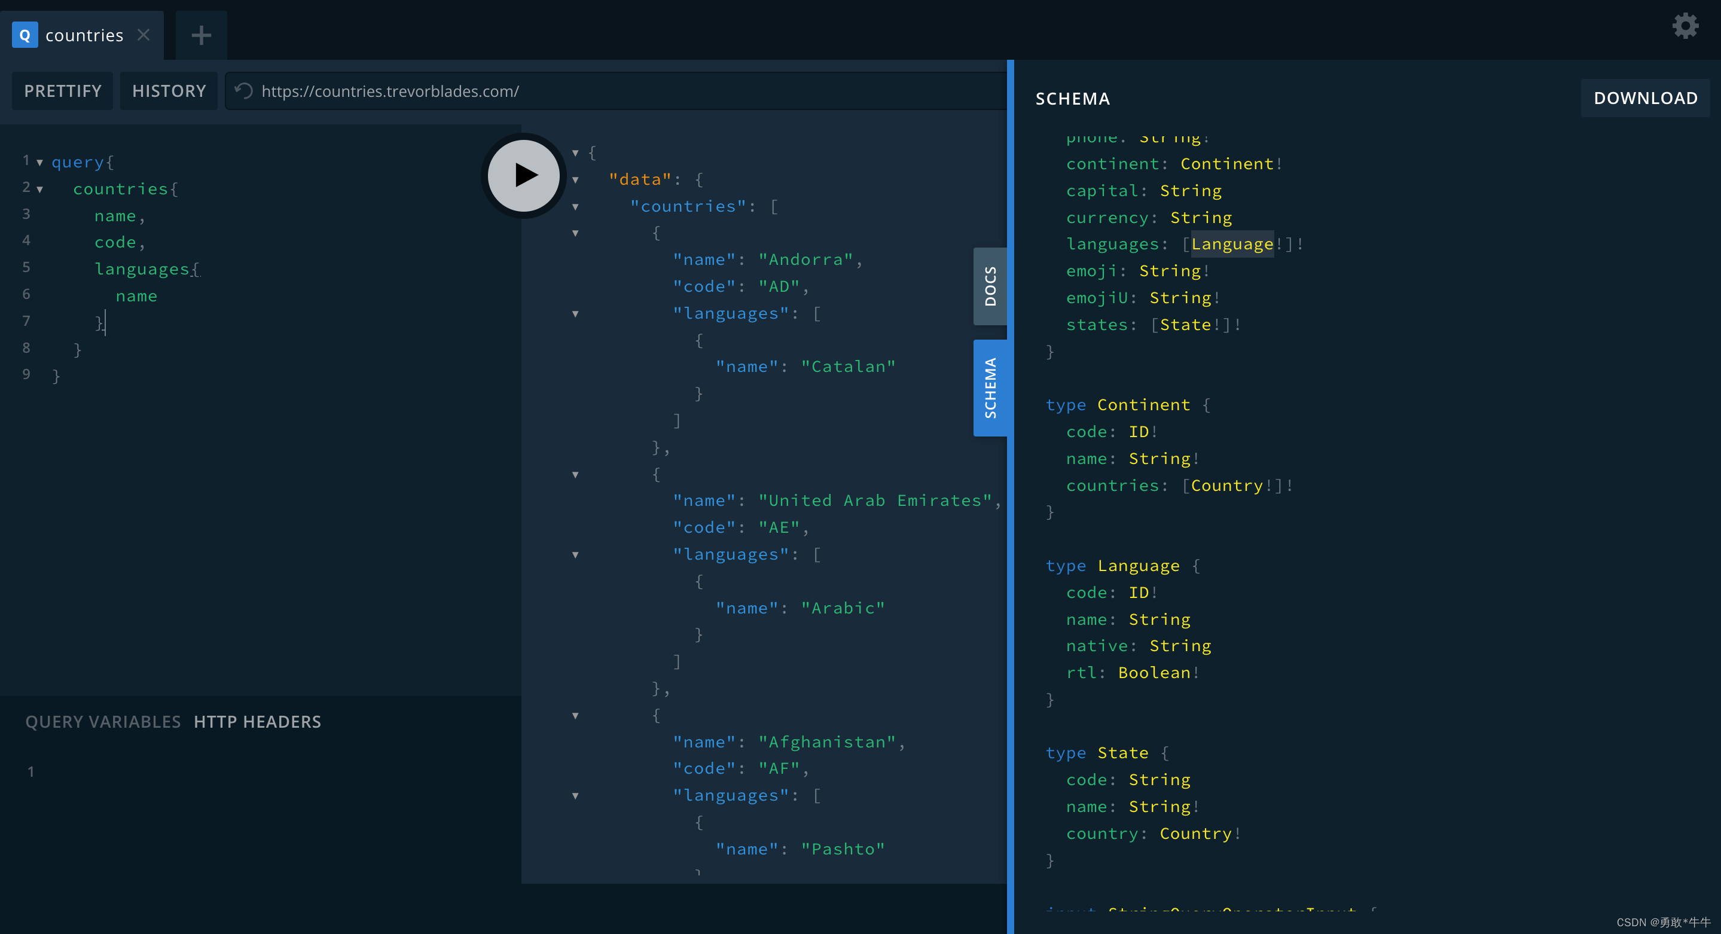Screen dimensions: 1721x934
Task: Click "Pashto" value in the response
Action: (x=843, y=849)
